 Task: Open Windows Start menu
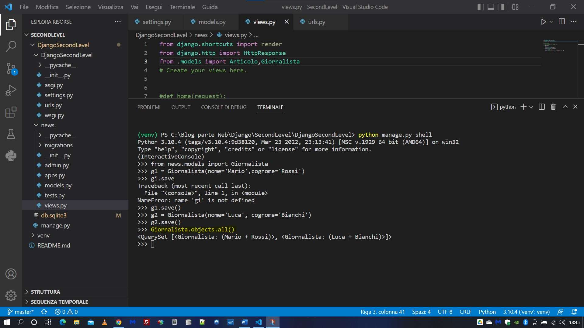(7, 322)
